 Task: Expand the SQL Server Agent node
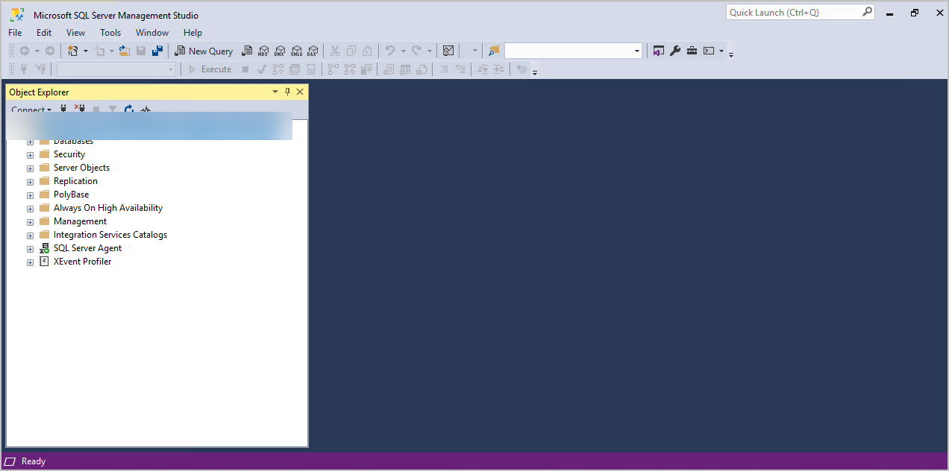pos(30,248)
